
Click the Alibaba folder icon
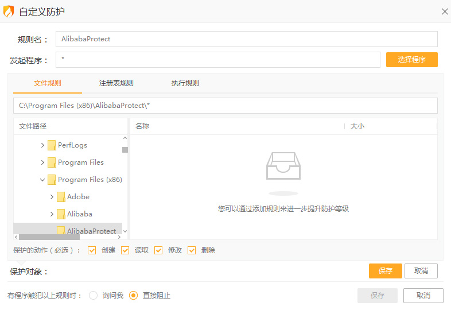61,214
